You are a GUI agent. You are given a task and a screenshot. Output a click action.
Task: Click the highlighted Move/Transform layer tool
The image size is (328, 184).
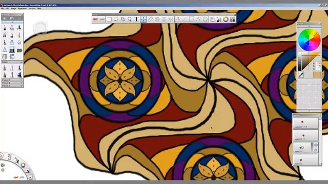(143, 19)
